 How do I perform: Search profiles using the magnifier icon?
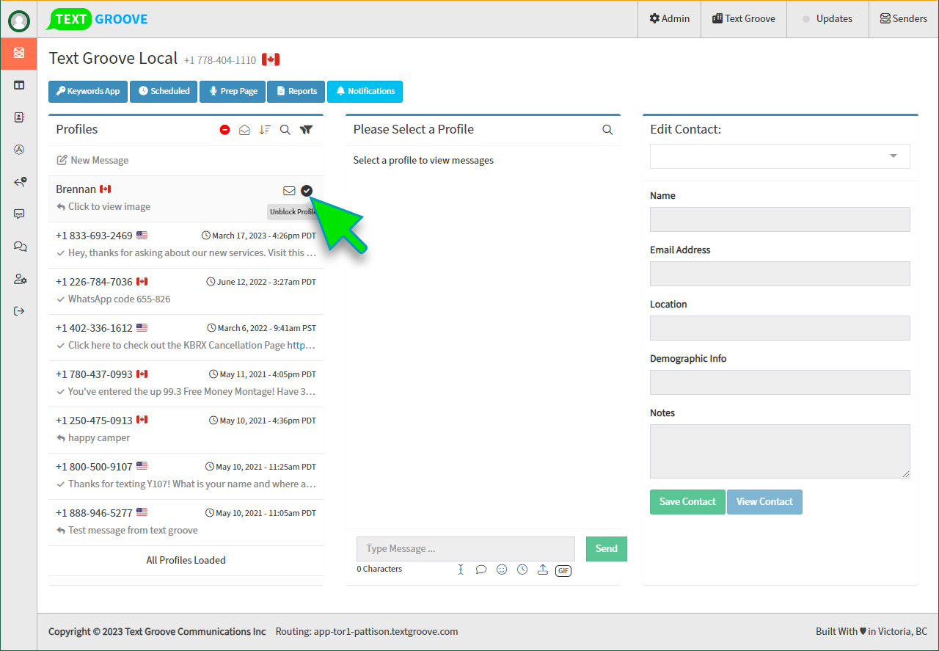pos(285,130)
